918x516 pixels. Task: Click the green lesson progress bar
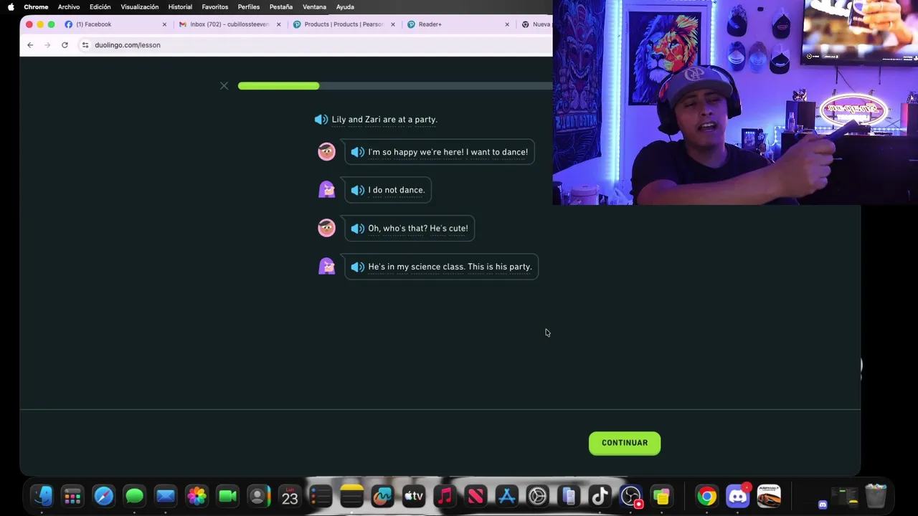pyautogui.click(x=278, y=86)
